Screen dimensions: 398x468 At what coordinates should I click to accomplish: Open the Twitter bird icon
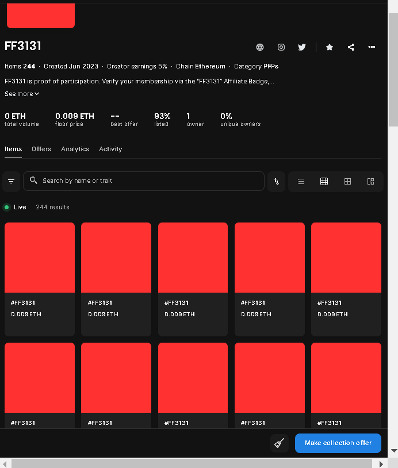point(302,47)
